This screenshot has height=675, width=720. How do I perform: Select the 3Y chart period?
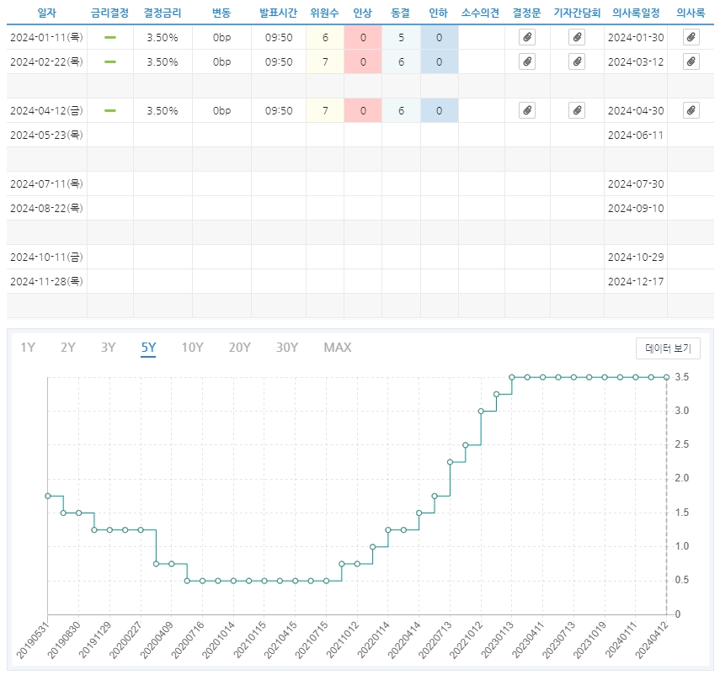tap(109, 348)
